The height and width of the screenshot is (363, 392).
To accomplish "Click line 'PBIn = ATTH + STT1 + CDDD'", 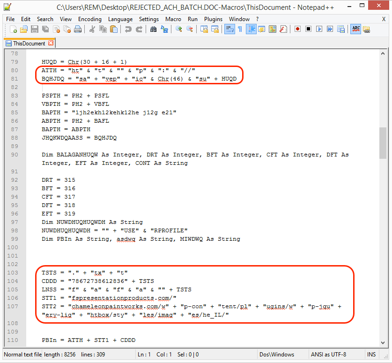I will pyautogui.click(x=89, y=340).
